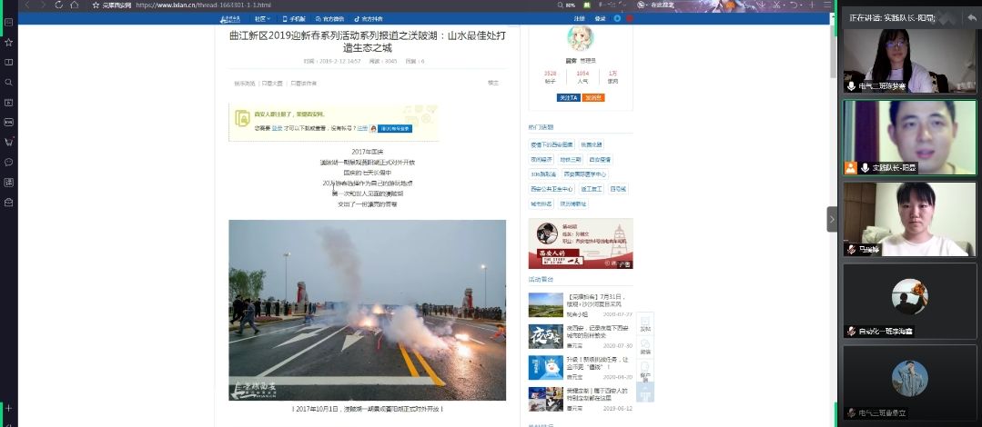Click the browser forward arrow

43,5
